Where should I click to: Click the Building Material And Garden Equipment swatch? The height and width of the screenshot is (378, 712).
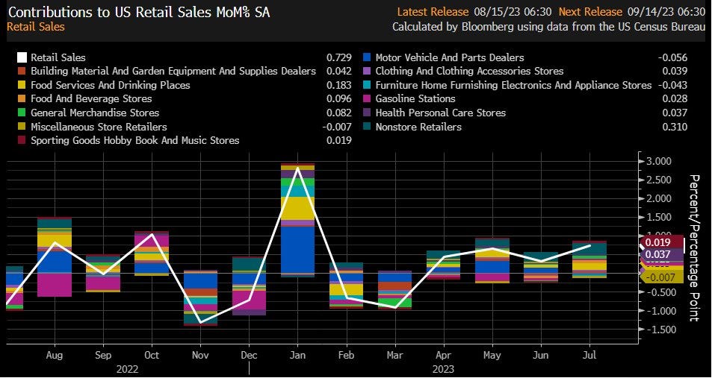(x=21, y=71)
